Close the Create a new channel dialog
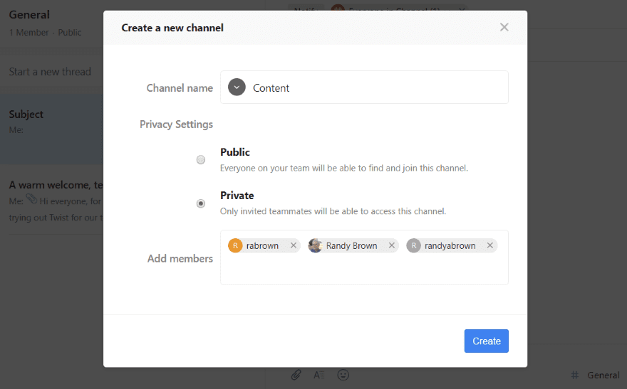The height and width of the screenshot is (389, 627). 504,27
